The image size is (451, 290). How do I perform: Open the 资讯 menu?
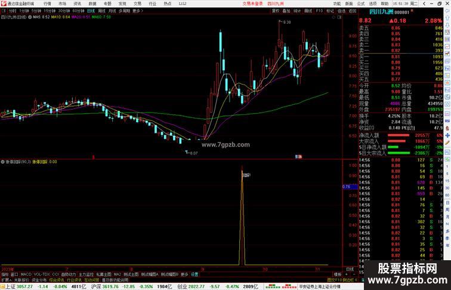pyautogui.click(x=78, y=4)
